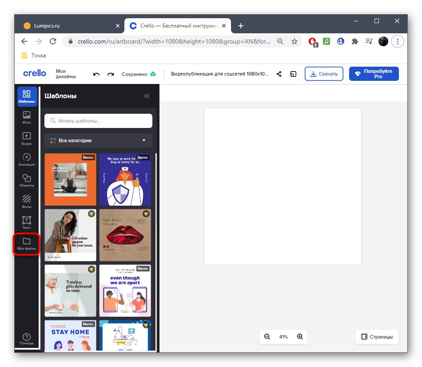Close the Lumpics.ru tab
This screenshot has width=422, height=367.
point(118,26)
